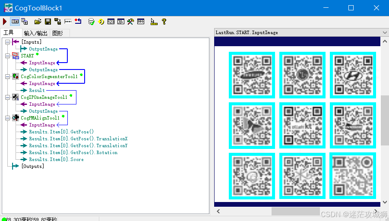Collapse the CogPMAlignTool1 node

click(7, 118)
